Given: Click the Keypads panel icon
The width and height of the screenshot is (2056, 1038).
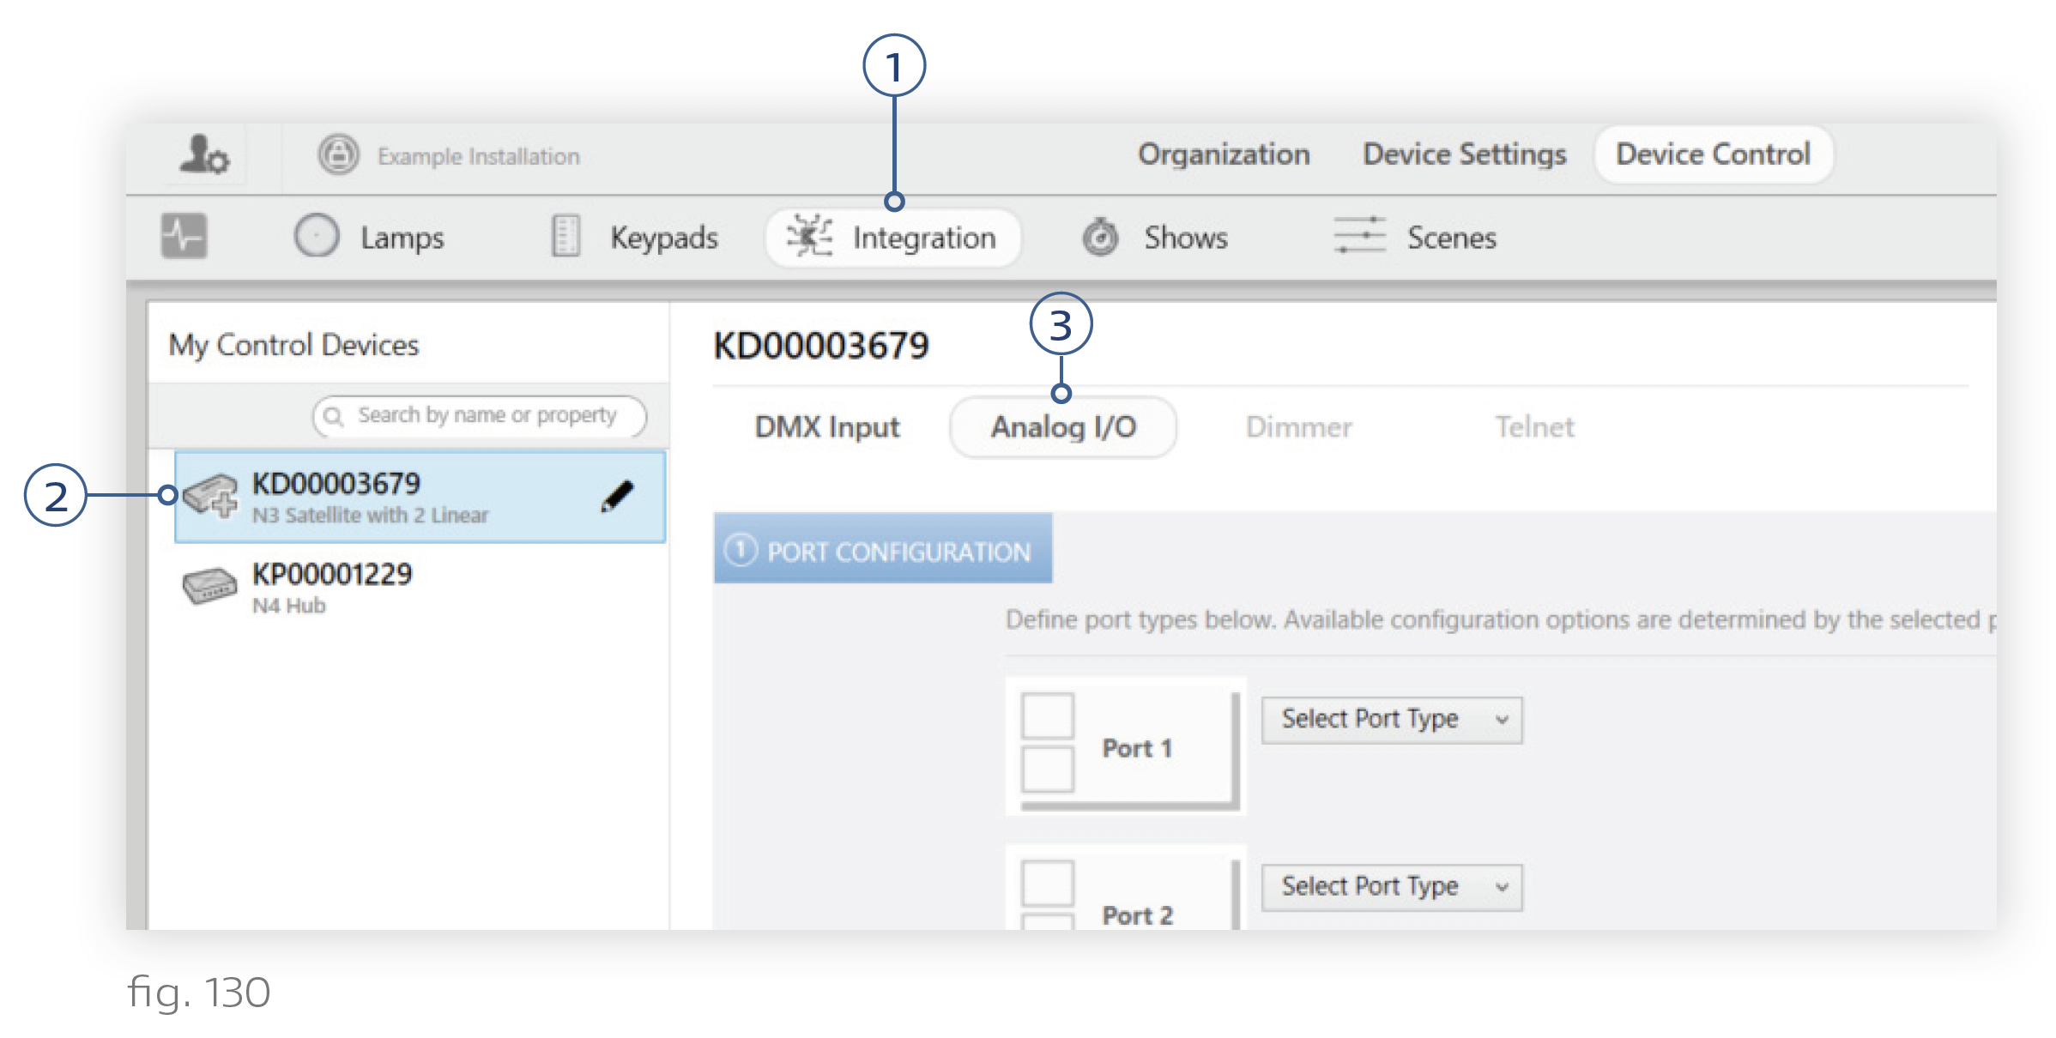Looking at the screenshot, I should click(x=565, y=236).
